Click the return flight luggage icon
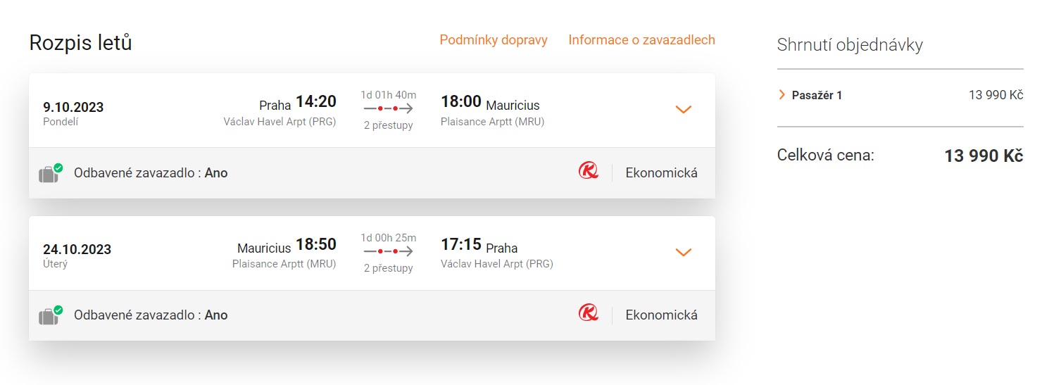The height and width of the screenshot is (385, 1061). 50,315
